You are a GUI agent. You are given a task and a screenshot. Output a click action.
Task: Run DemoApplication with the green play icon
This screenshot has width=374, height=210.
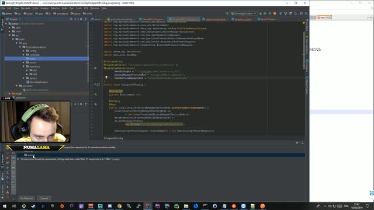(x=260, y=13)
